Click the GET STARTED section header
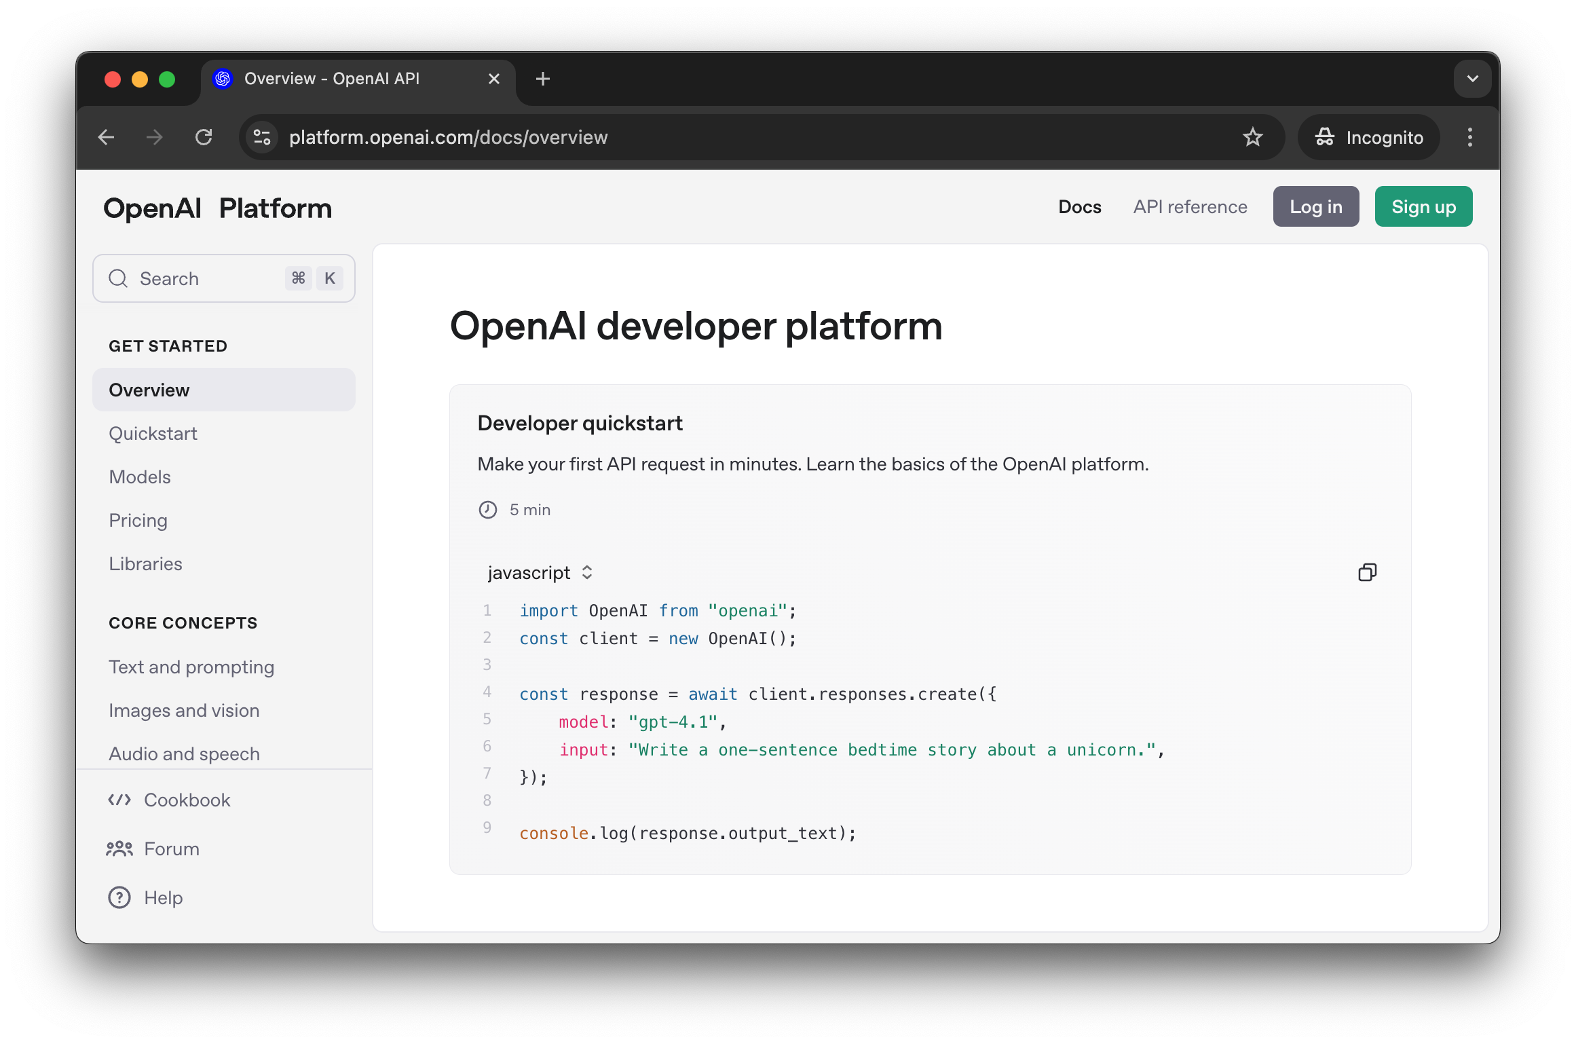 [168, 346]
